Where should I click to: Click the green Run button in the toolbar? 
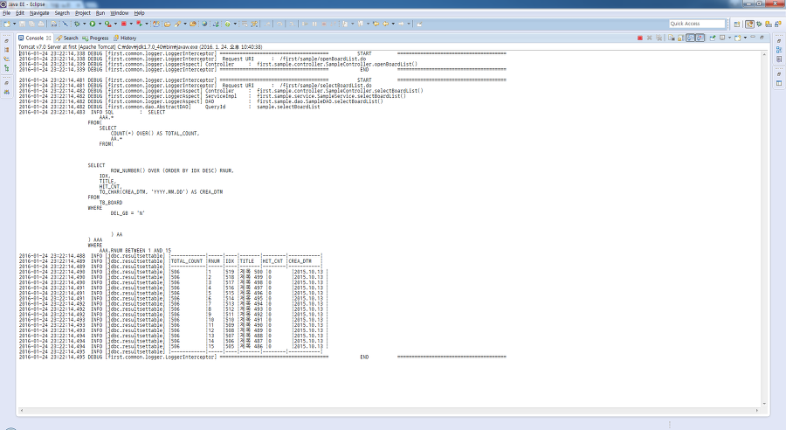tap(93, 24)
